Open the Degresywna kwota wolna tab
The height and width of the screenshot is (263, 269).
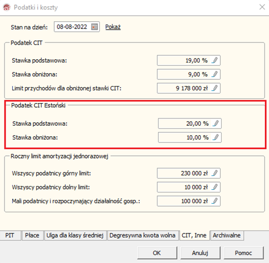click(142, 236)
